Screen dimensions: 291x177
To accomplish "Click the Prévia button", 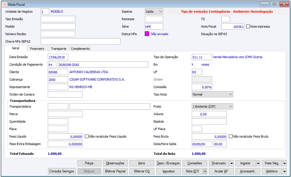I will [x=89, y=163].
